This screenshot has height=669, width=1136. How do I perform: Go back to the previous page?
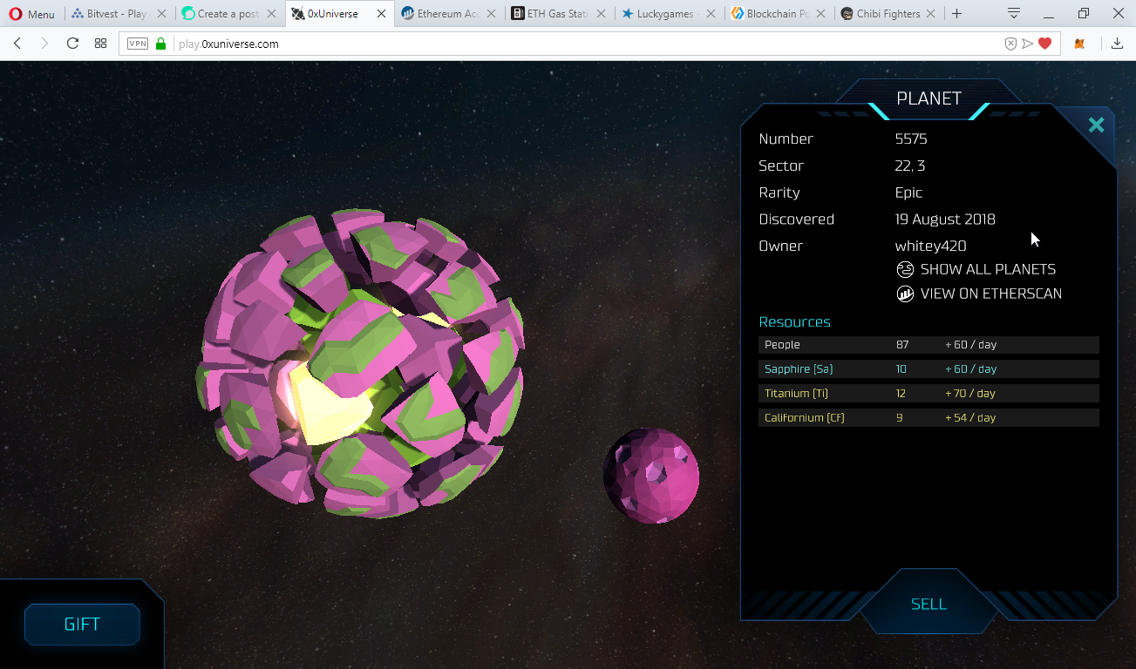17,44
